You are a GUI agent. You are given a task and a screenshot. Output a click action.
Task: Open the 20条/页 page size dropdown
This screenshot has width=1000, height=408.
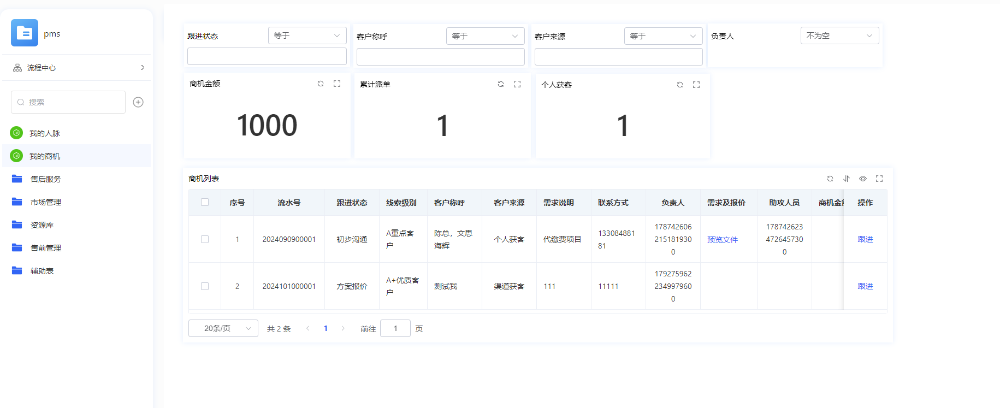[x=223, y=328]
